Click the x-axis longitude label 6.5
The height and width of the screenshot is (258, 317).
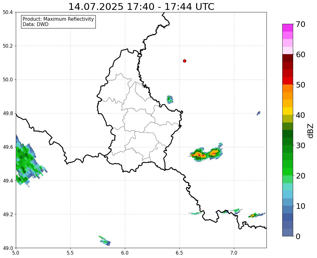(179, 253)
